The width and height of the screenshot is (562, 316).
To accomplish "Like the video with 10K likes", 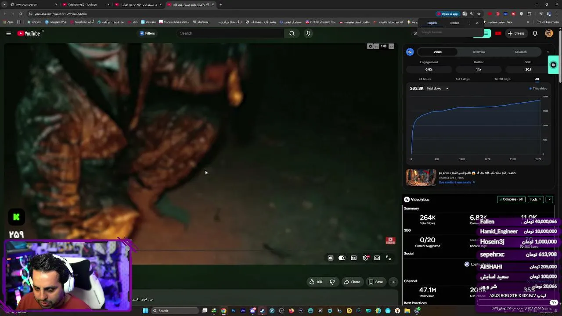I will coord(316,282).
